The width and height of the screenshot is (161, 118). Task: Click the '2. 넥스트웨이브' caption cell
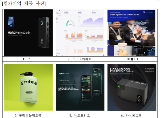pos(79,59)
